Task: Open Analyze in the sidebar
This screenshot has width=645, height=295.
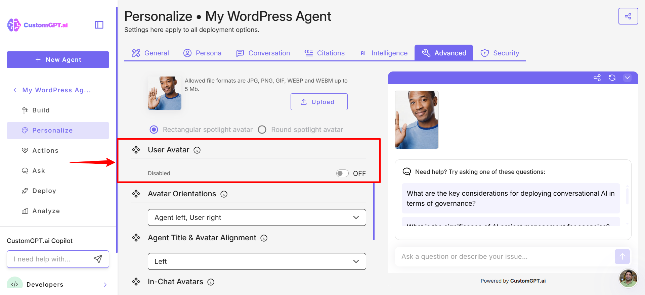Action: point(58,211)
